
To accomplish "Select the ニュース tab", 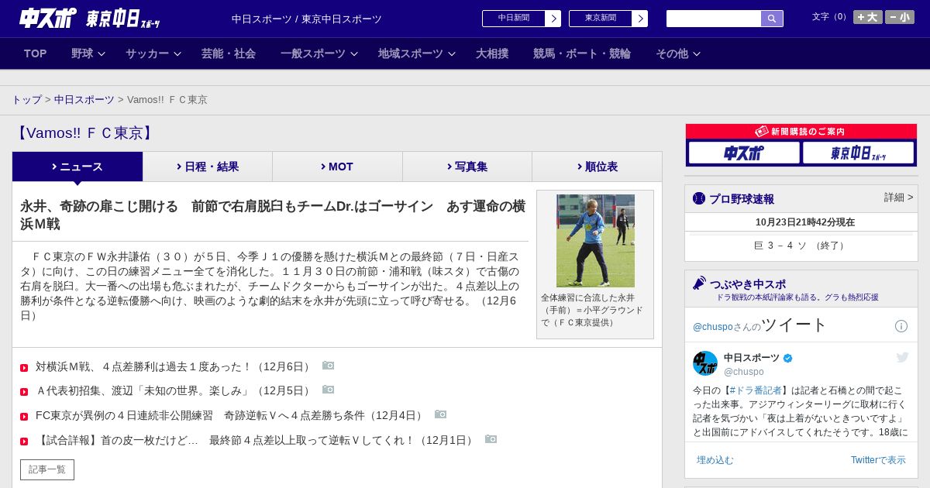I will pos(77,167).
